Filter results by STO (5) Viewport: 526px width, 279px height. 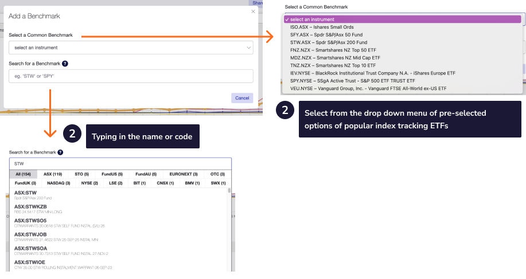(x=81, y=174)
